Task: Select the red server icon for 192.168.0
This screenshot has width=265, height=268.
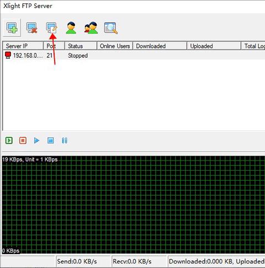Action: click(x=8, y=55)
